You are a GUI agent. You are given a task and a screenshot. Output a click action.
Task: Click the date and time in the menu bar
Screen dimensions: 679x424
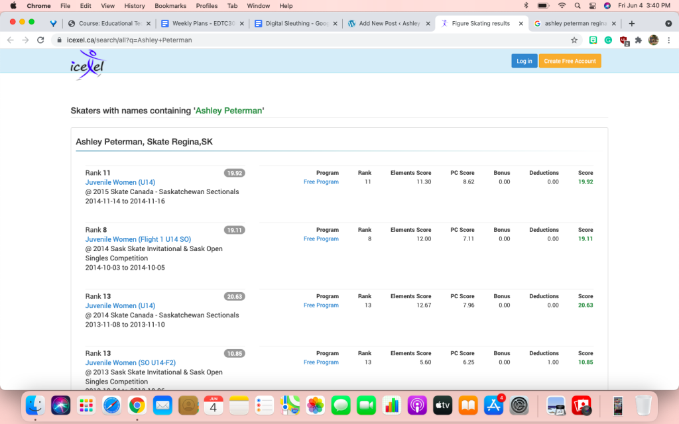tap(644, 5)
